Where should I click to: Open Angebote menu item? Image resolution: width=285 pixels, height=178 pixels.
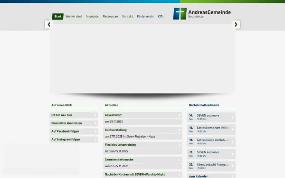point(92,17)
